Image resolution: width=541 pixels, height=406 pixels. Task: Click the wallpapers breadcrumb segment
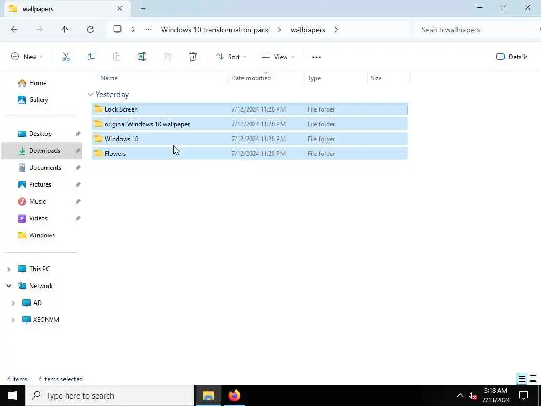(308, 30)
